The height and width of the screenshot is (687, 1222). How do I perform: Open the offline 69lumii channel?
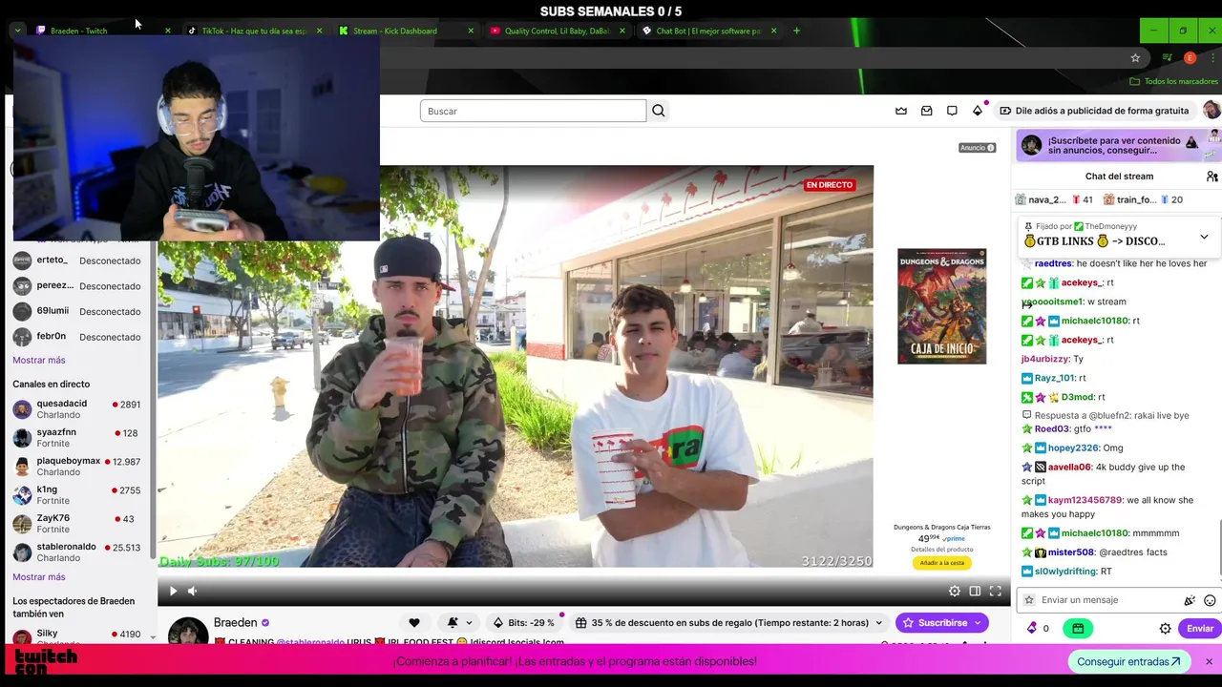pyautogui.click(x=76, y=311)
